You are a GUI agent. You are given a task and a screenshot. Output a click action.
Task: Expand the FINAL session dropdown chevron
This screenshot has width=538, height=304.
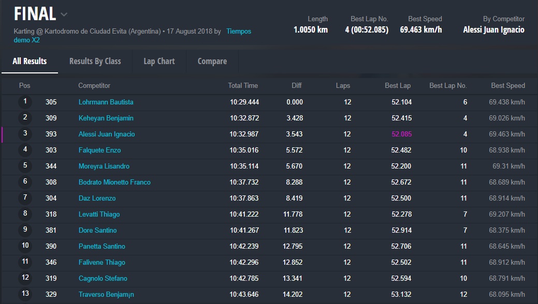[64, 14]
